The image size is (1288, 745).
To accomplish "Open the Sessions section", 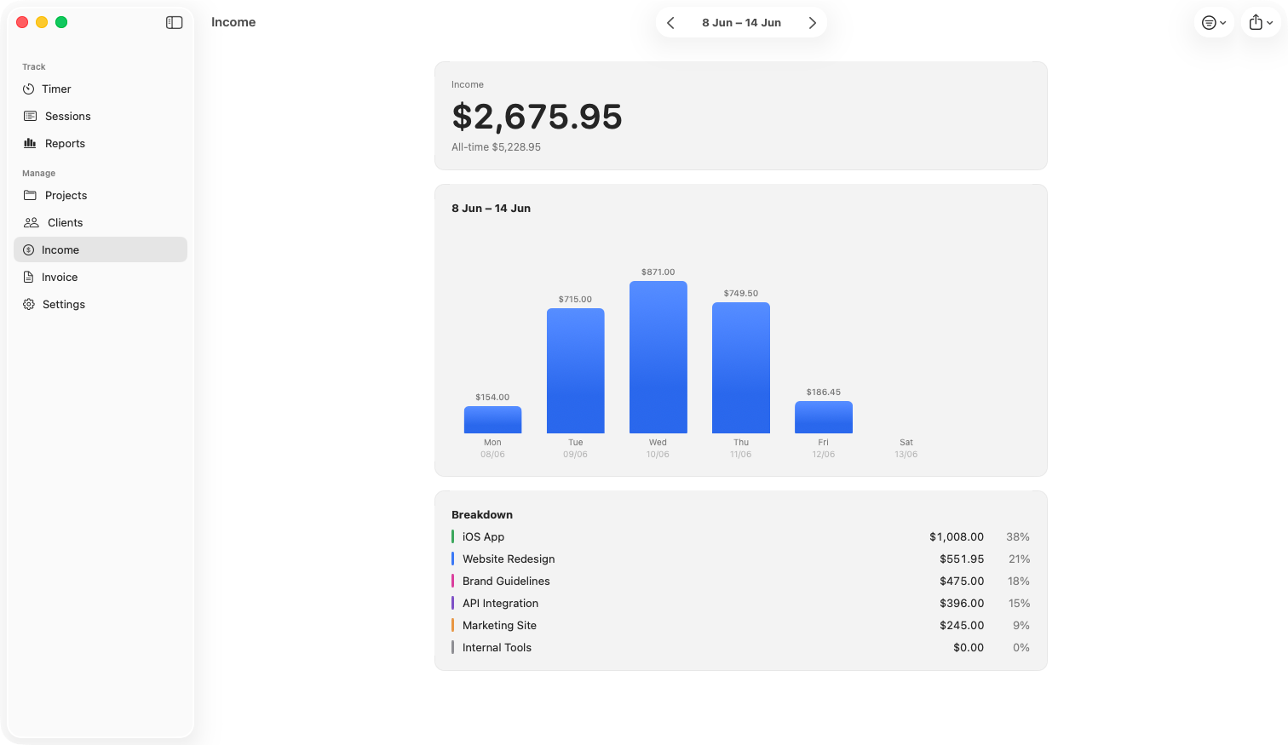I will 101,117.
